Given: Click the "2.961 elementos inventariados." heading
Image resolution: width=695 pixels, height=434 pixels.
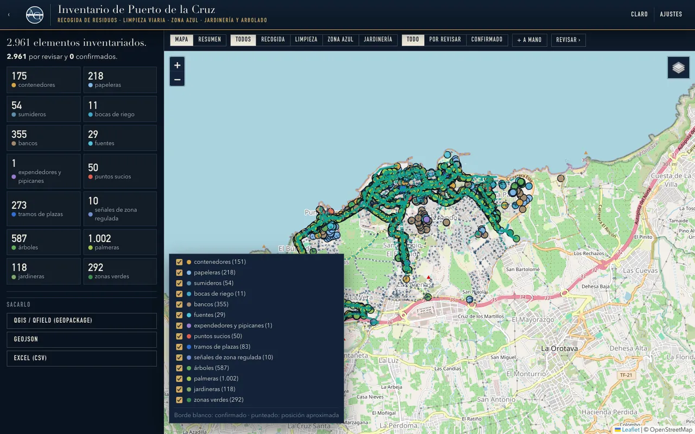Looking at the screenshot, I should tap(77, 42).
